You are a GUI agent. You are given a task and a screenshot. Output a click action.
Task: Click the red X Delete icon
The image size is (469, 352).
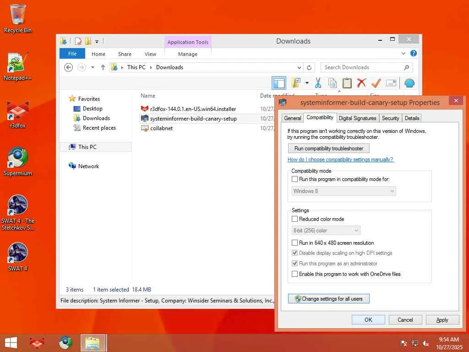coord(361,83)
